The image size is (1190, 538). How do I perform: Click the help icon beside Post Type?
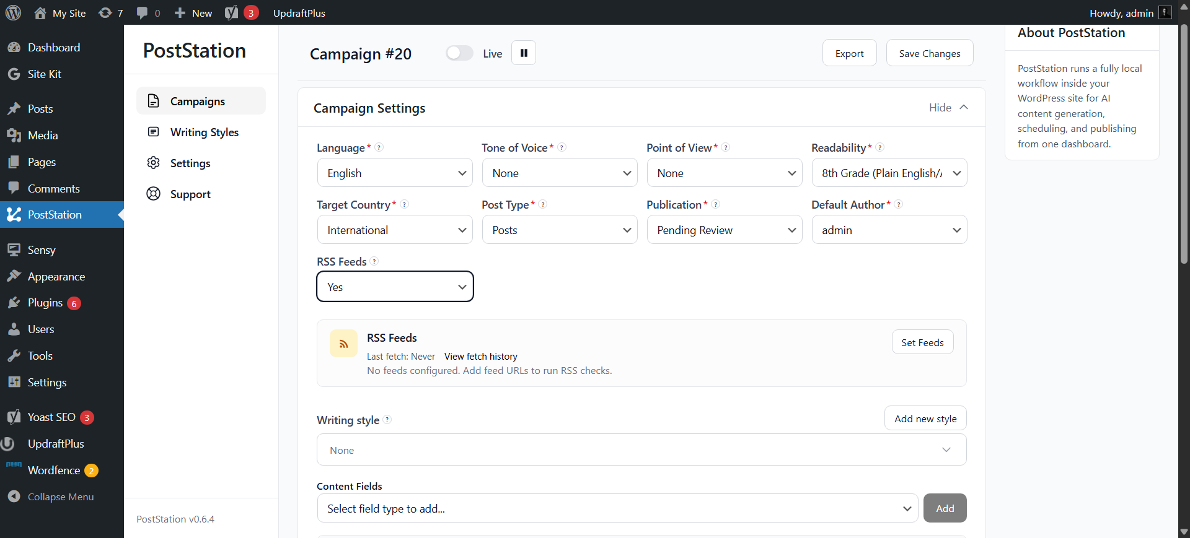point(543,204)
